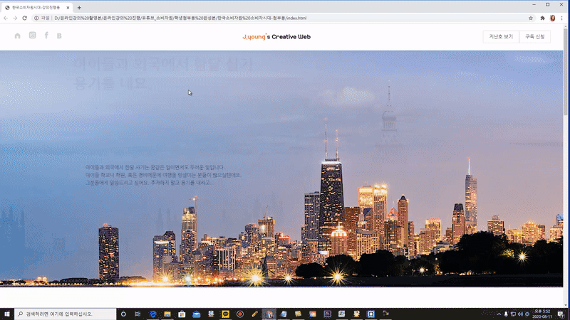Click the J.young's Creative Web logo

(276, 37)
